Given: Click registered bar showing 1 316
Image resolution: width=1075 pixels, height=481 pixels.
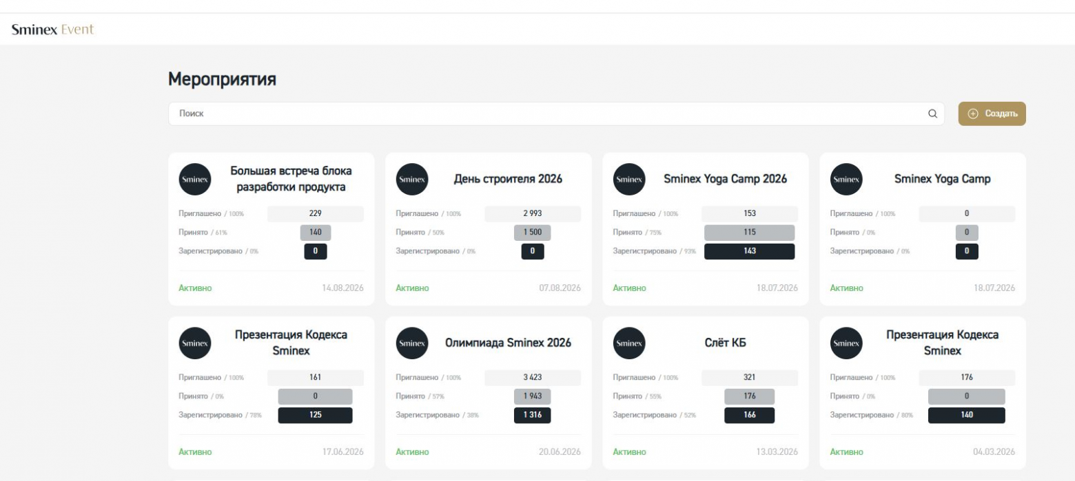Looking at the screenshot, I should [533, 415].
